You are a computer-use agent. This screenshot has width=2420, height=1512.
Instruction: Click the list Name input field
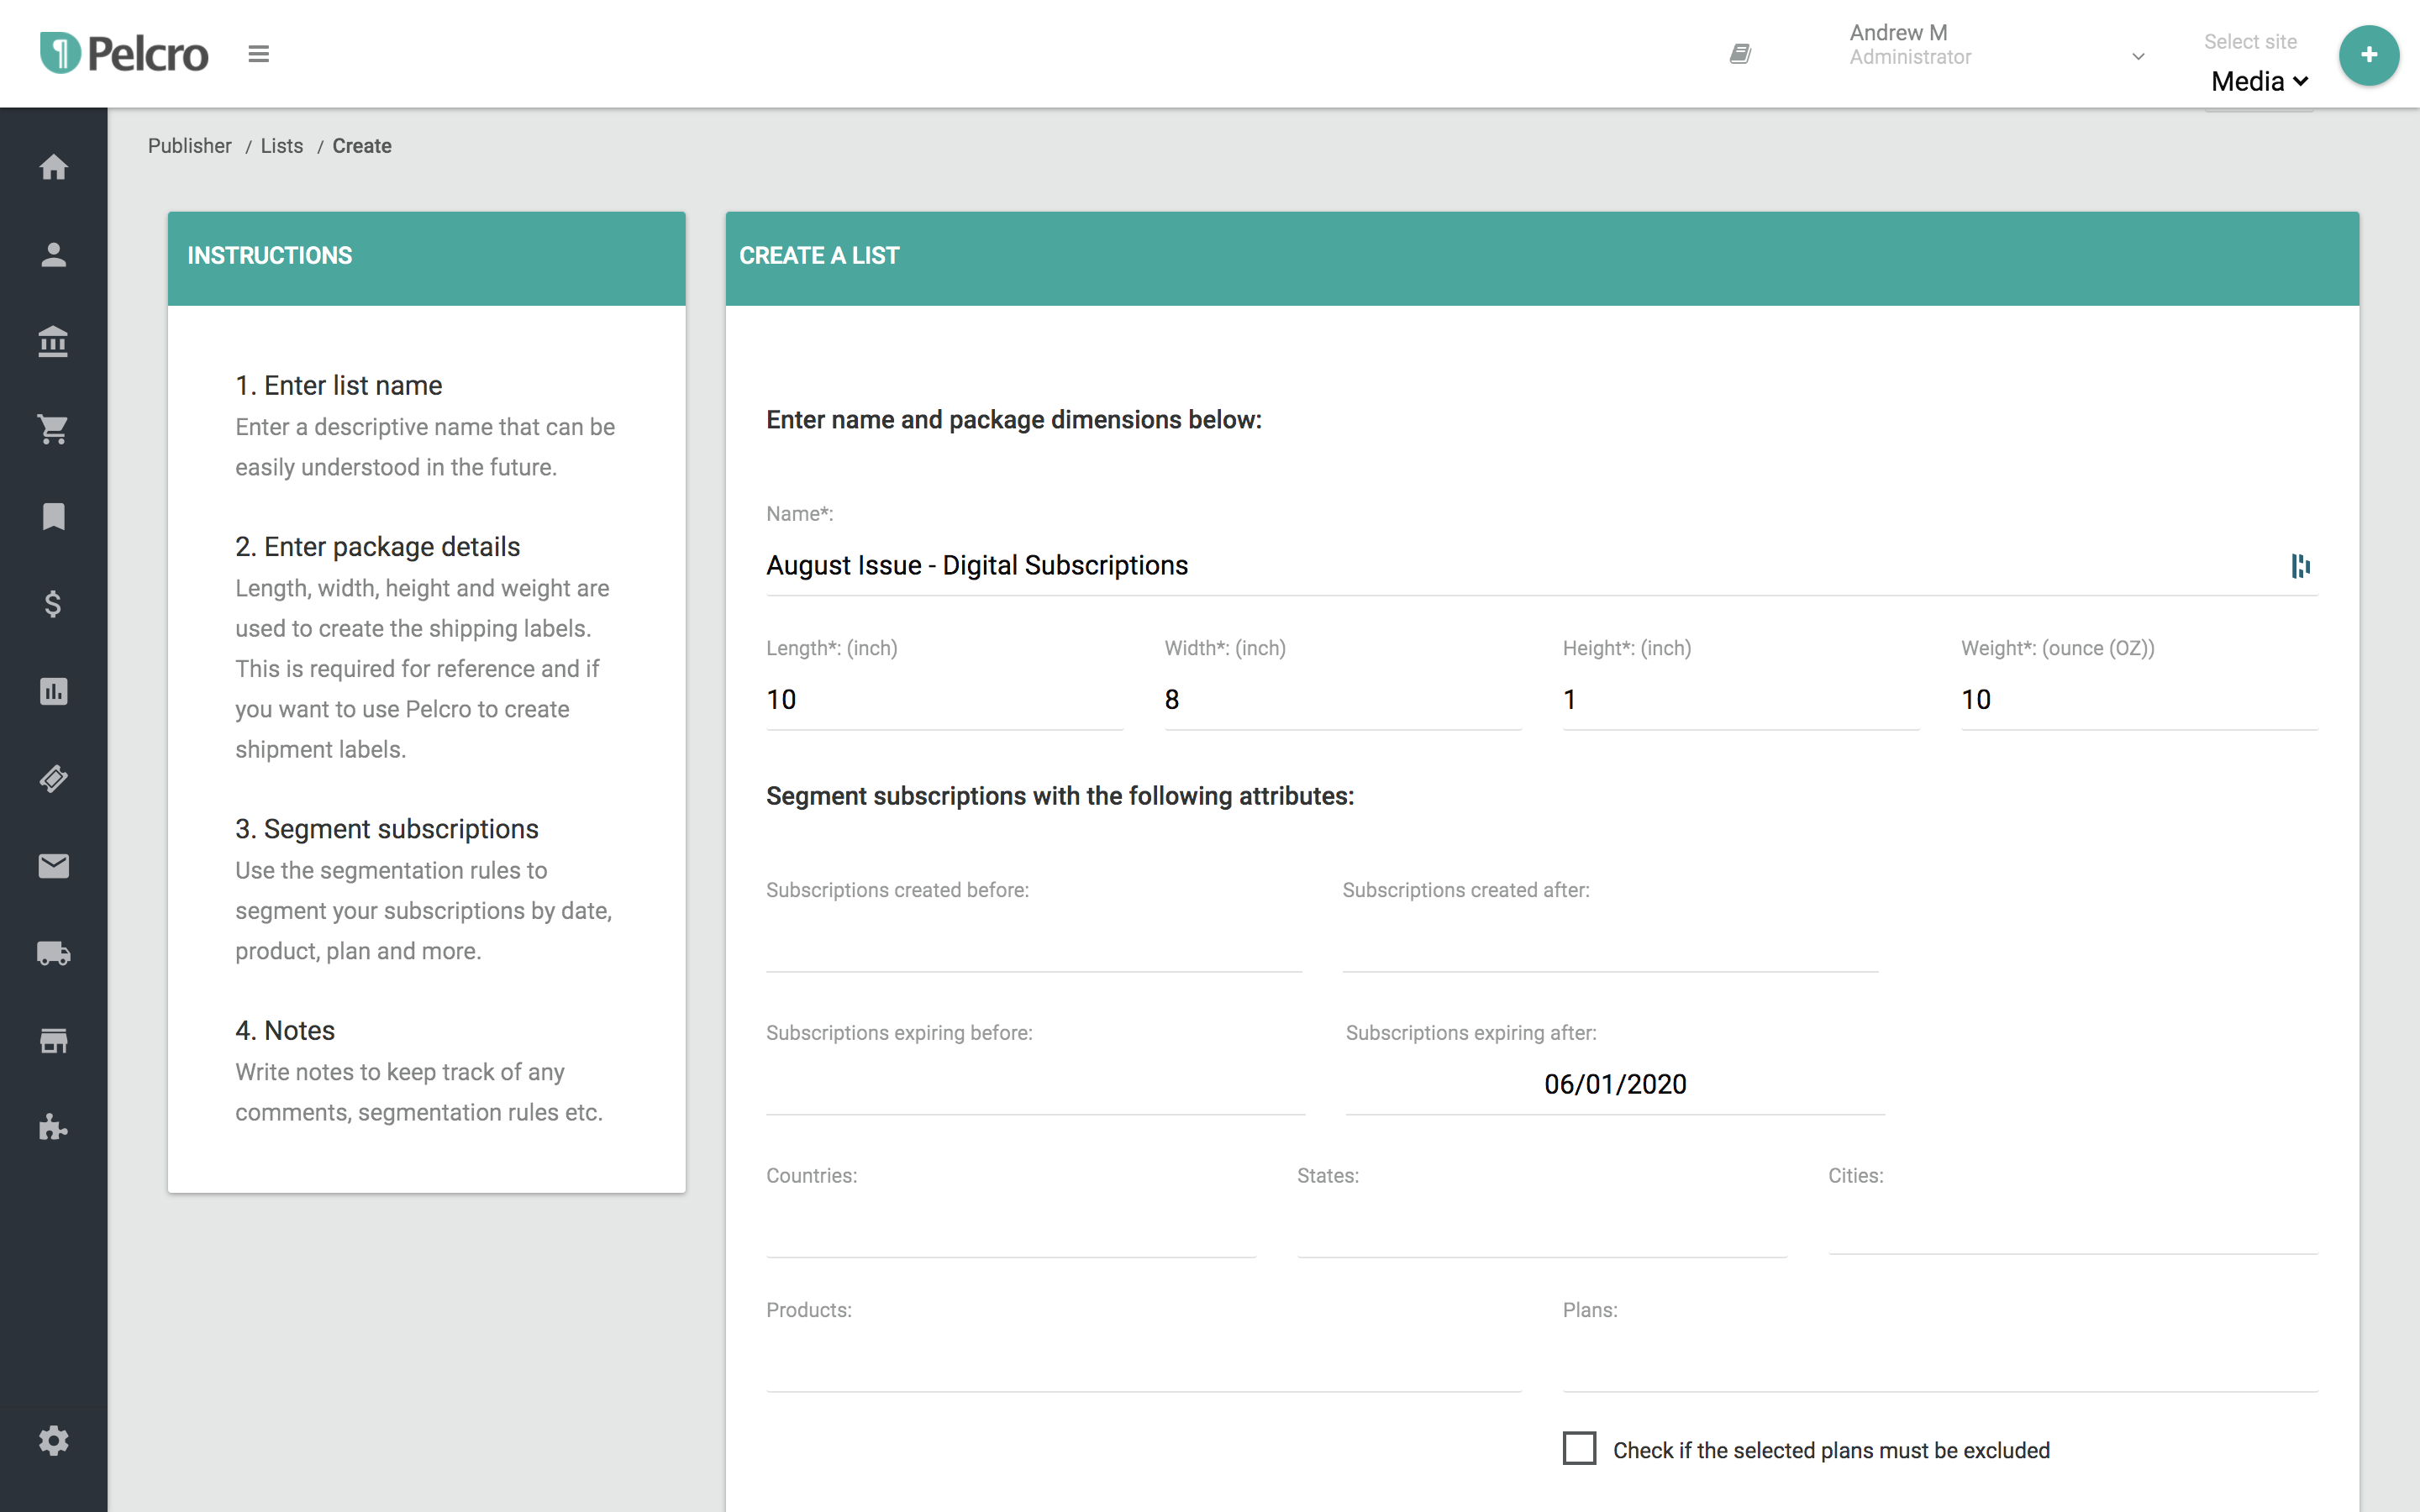1520,566
